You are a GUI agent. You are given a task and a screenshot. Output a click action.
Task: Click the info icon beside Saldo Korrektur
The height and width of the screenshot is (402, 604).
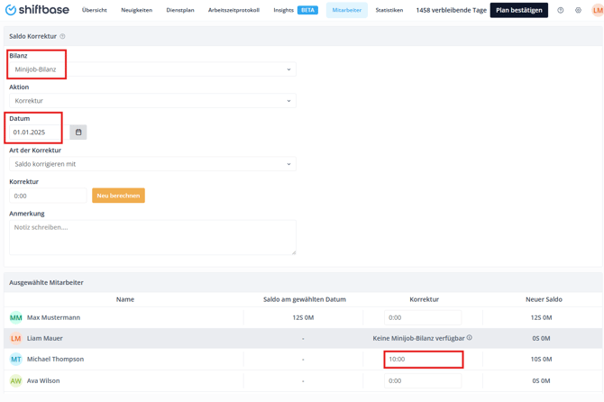tap(62, 37)
